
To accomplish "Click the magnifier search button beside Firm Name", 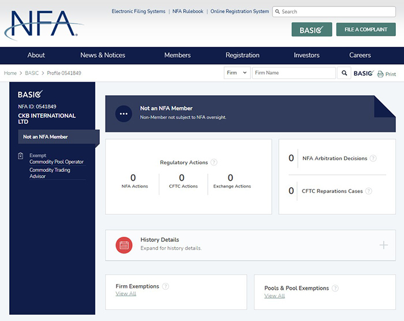I will click(345, 73).
